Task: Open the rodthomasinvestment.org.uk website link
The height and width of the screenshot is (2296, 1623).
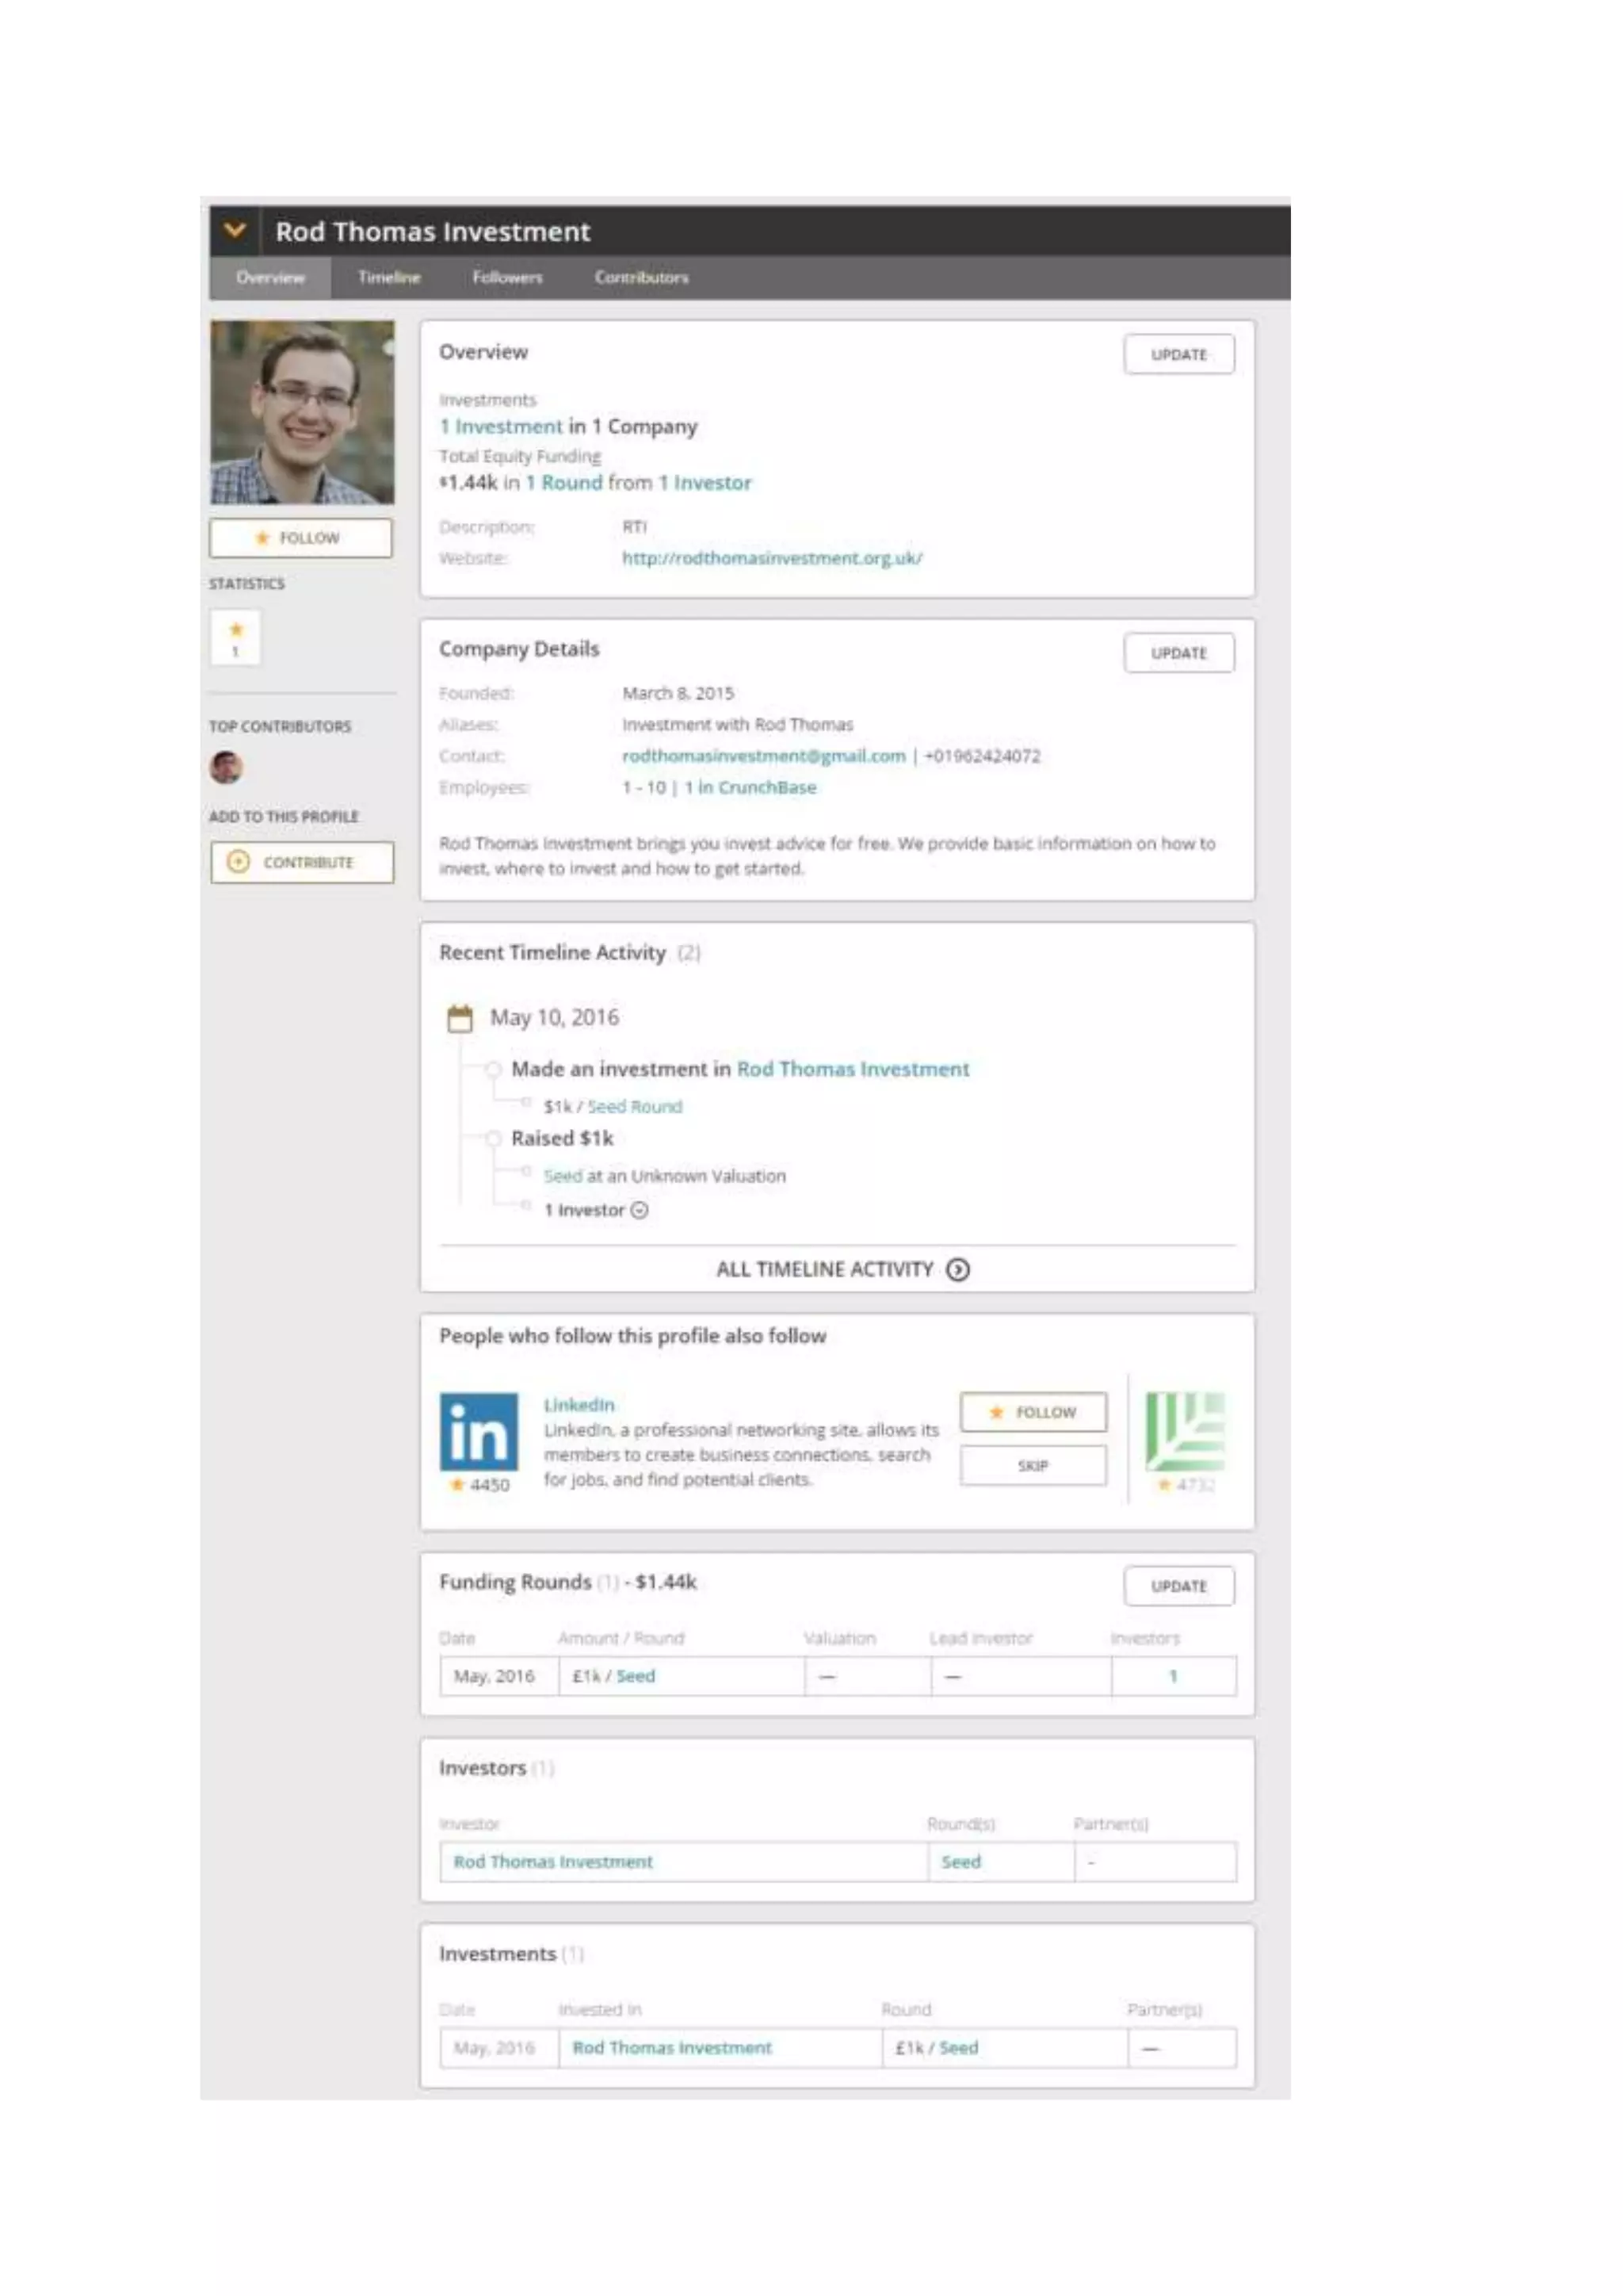Action: 772,558
